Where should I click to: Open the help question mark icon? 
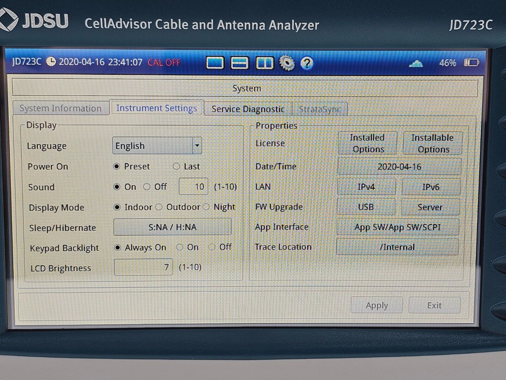(306, 63)
